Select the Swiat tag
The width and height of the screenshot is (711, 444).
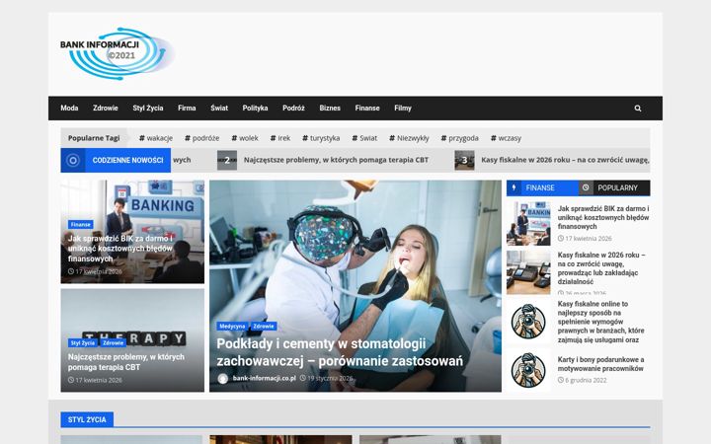tap(364, 138)
